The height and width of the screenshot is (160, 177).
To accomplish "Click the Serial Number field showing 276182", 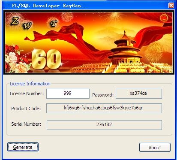I will [x=104, y=125].
